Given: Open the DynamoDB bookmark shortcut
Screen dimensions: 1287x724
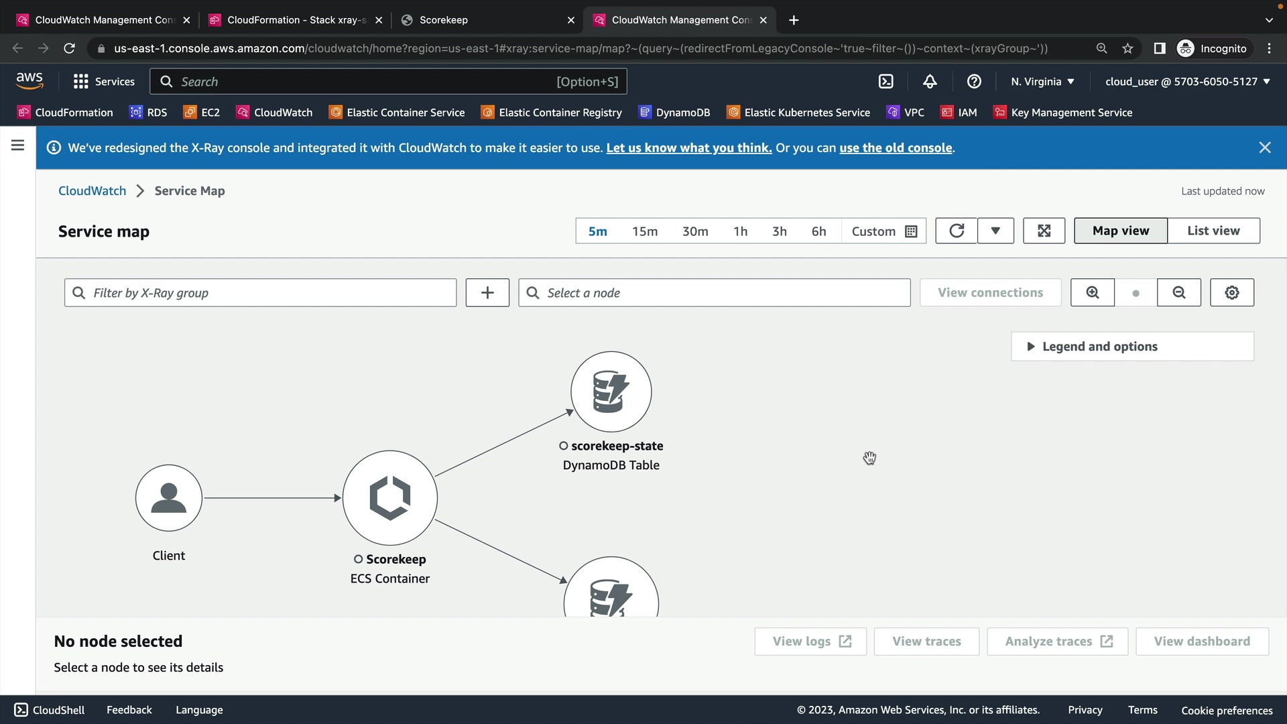Looking at the screenshot, I should click(674, 113).
